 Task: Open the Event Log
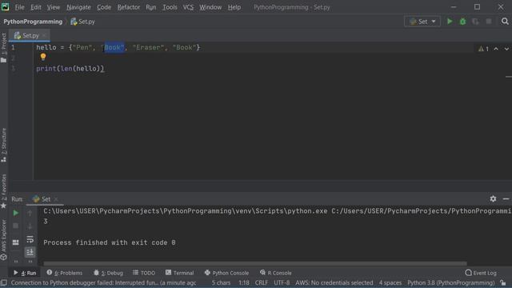(481, 273)
